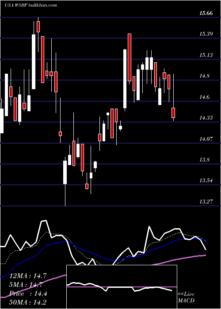Click the USA WSBF bullkhan.com title text
Viewport: 221px width, 309px height.
[x=30, y=5]
